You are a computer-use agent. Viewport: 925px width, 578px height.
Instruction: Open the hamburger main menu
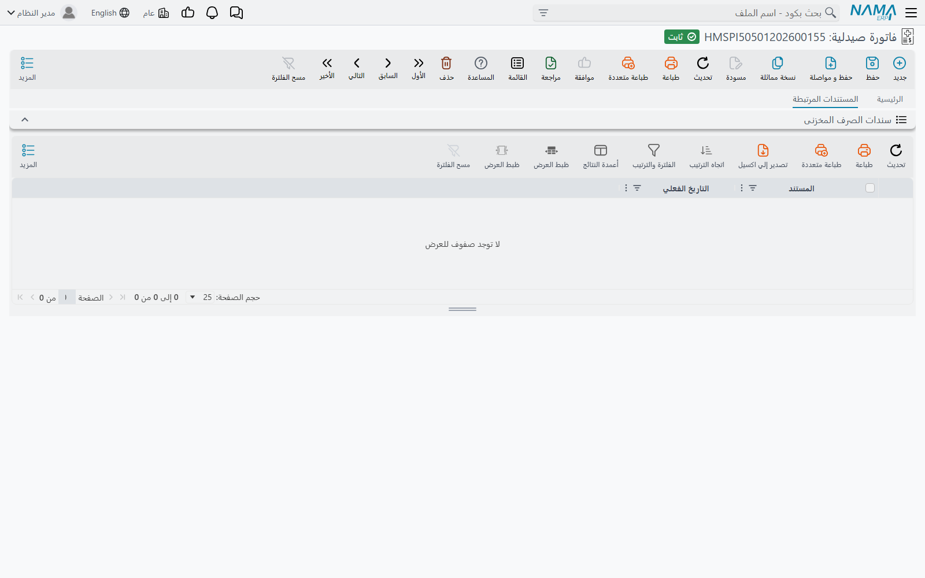coord(911,13)
